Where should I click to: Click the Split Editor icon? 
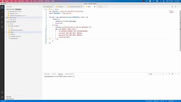pyautogui.click(x=175, y=7)
